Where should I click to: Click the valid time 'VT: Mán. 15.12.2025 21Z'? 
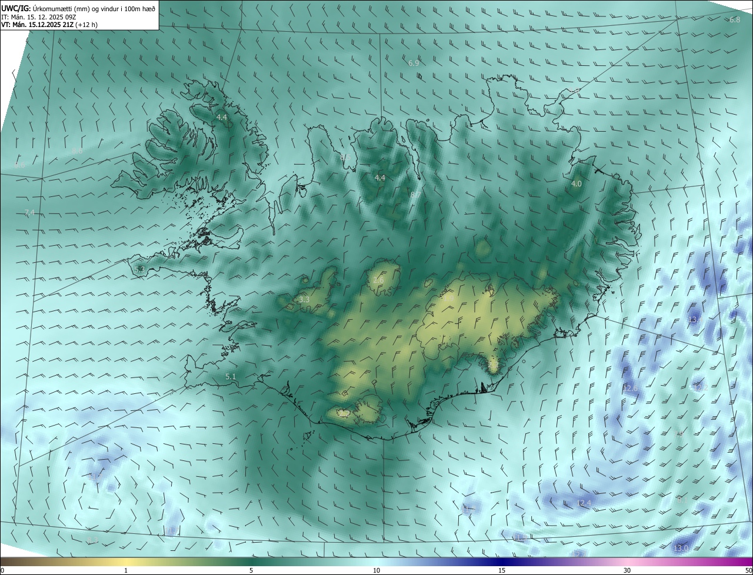[x=37, y=25]
